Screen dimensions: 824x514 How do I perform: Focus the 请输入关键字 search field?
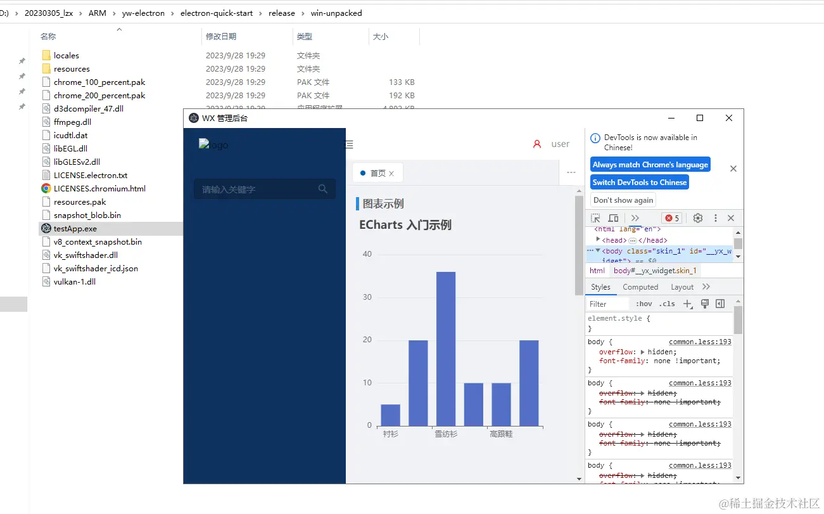[265, 189]
